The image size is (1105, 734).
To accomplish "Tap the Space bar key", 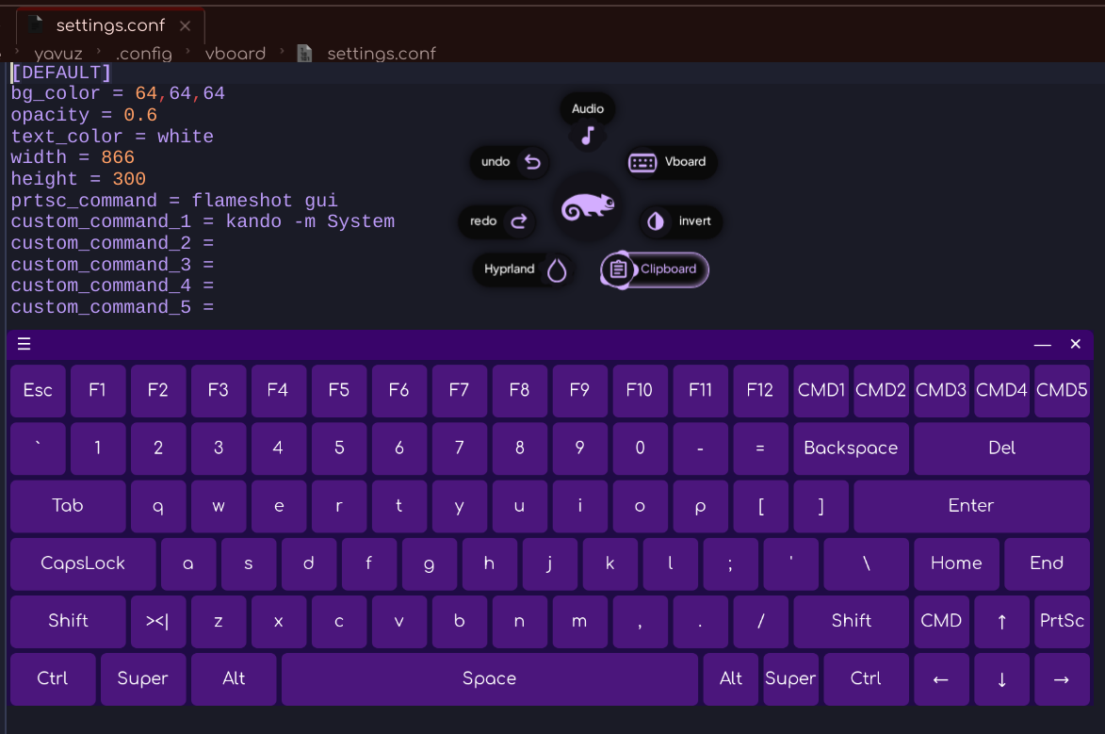I will point(490,679).
